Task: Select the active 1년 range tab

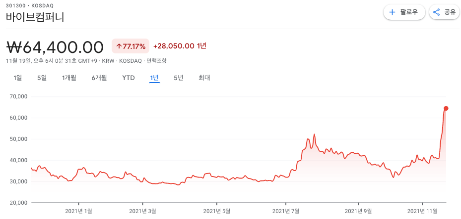Action: (154, 78)
